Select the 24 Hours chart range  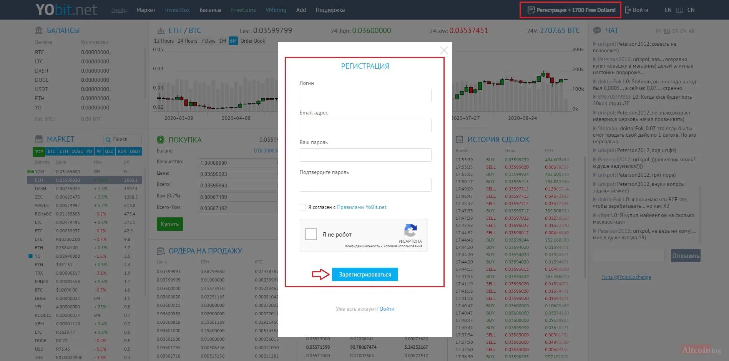[x=188, y=41]
